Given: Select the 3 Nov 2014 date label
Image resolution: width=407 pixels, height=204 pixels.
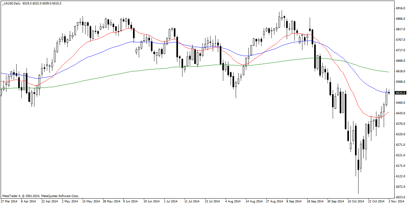Looking at the screenshot, I should coord(397,201).
